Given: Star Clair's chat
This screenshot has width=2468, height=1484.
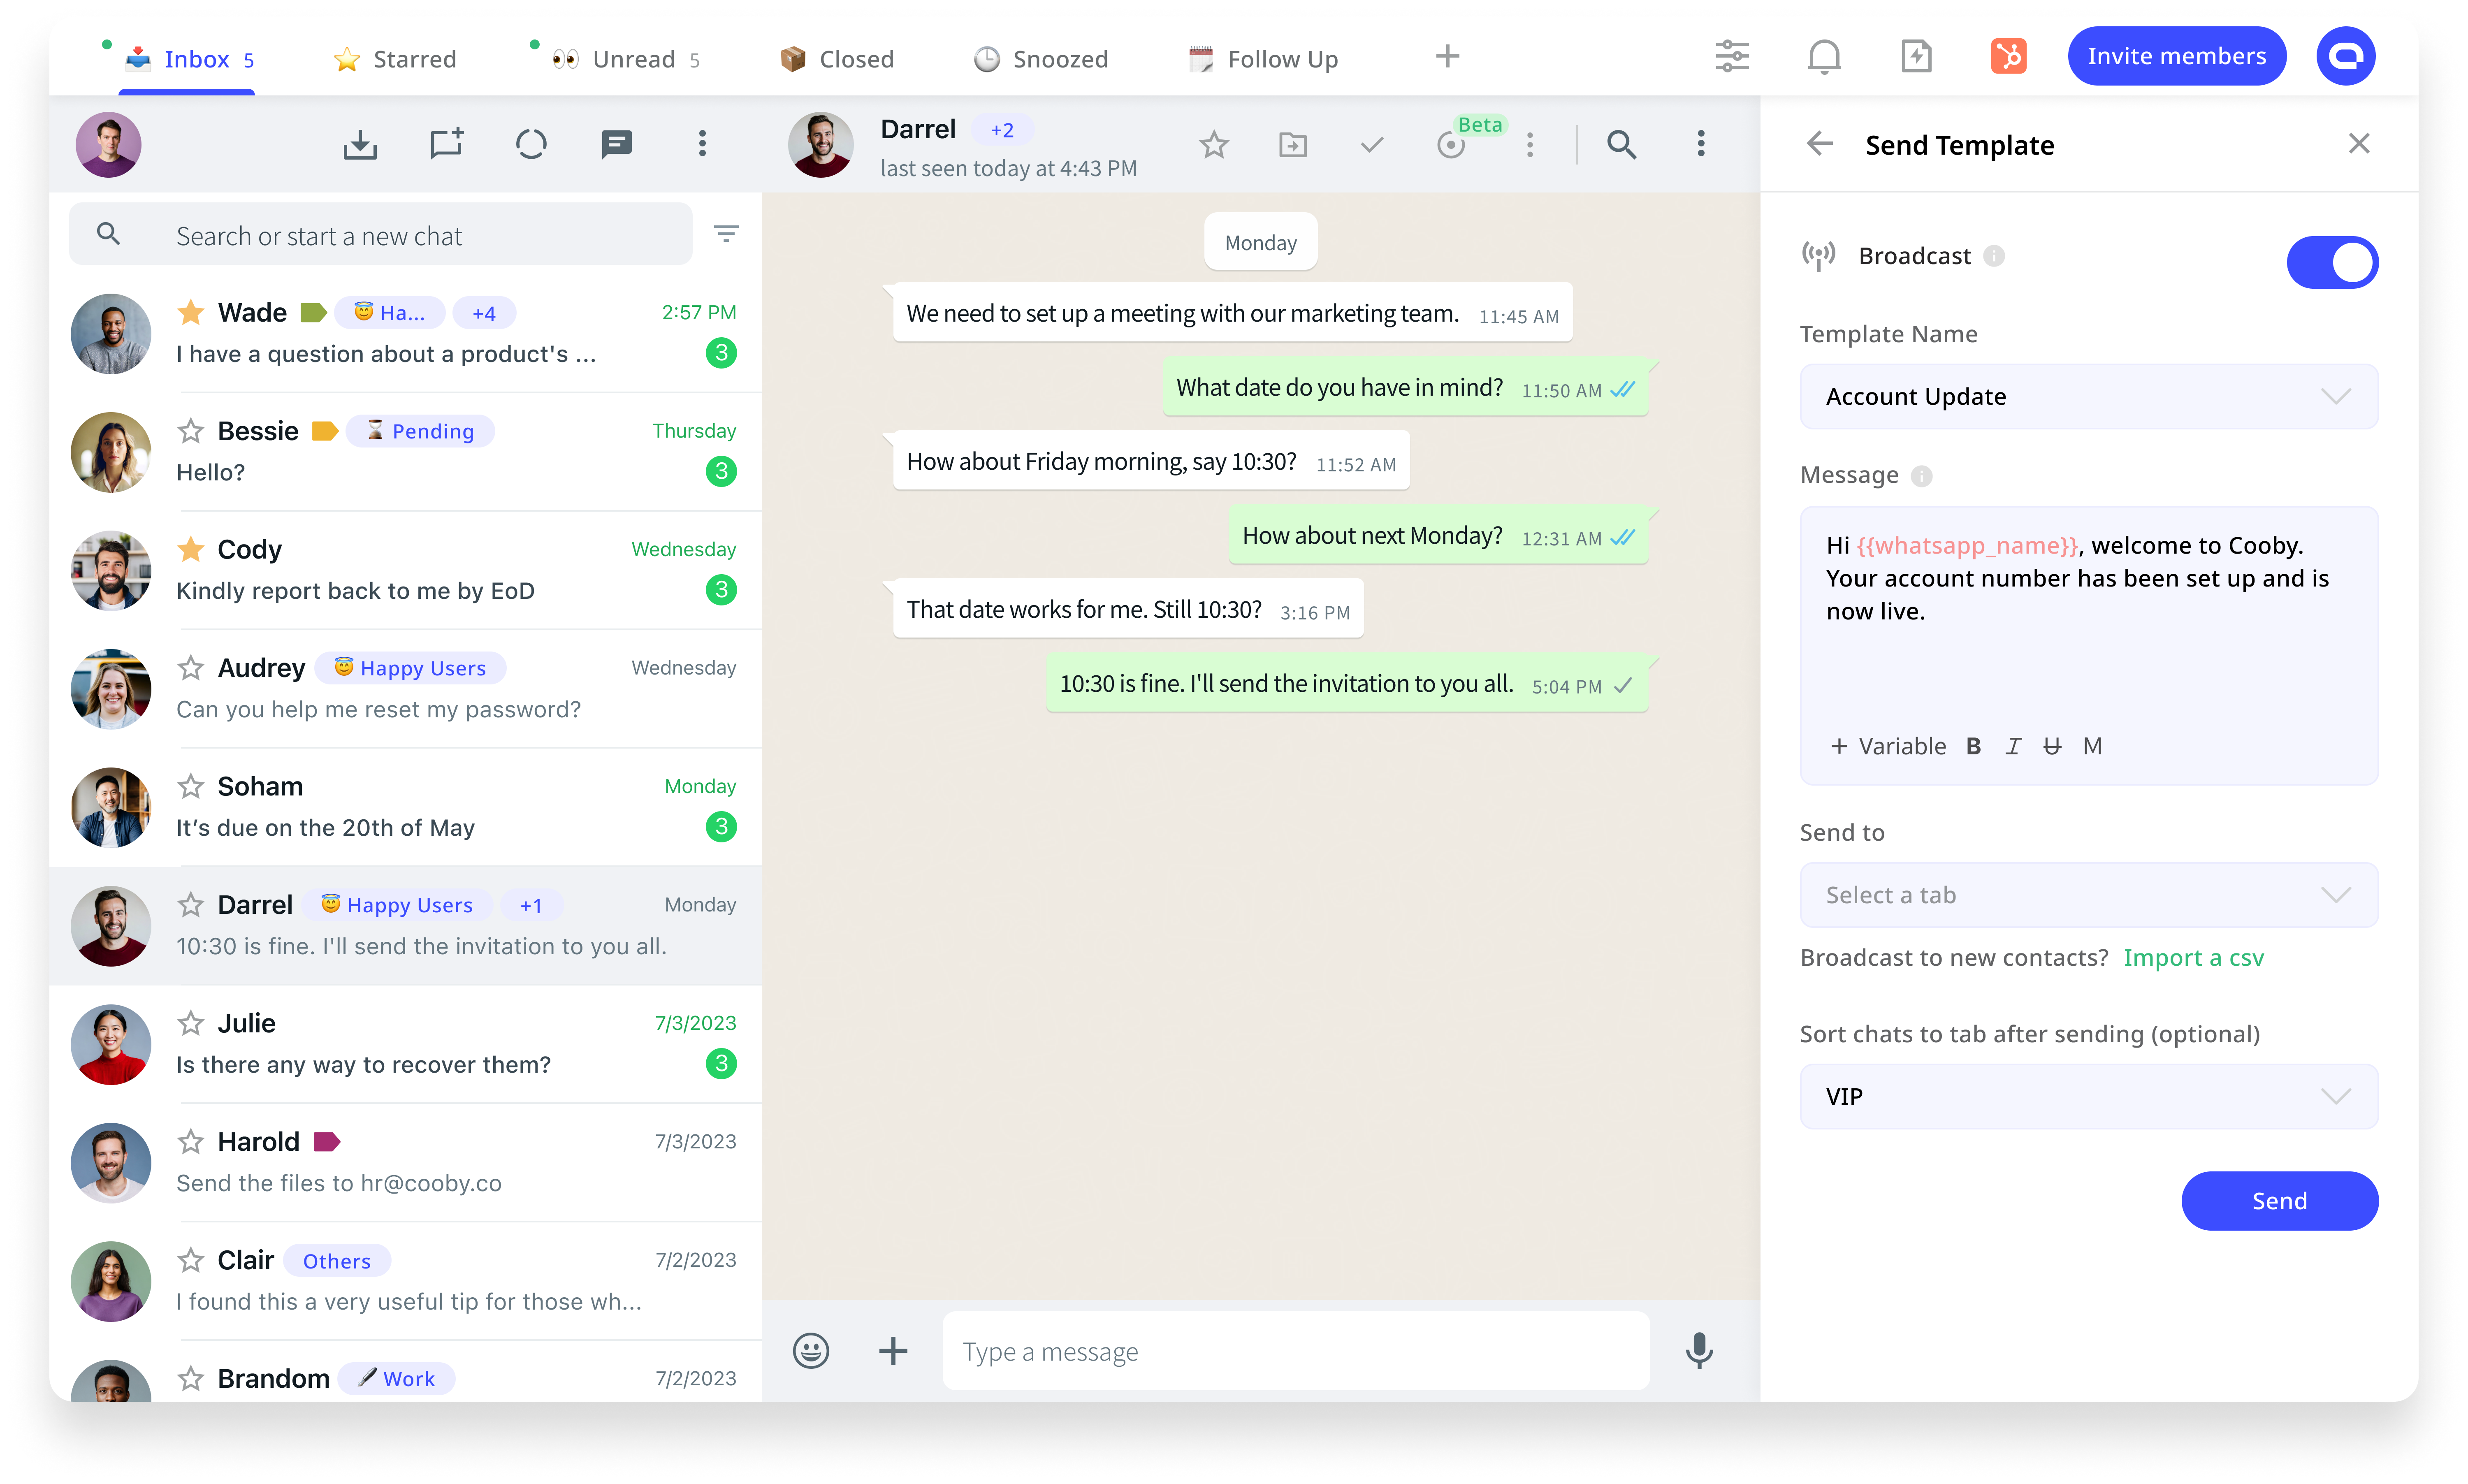Looking at the screenshot, I should click(191, 1260).
